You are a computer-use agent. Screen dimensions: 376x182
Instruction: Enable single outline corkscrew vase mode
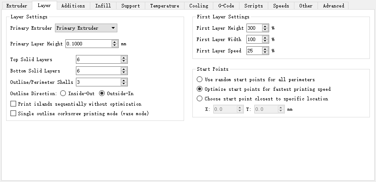coord(14,113)
